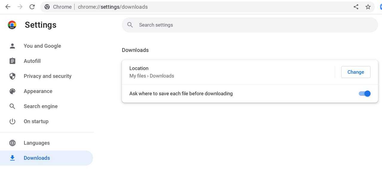Click the forward navigation arrow
Image resolution: width=382 pixels, height=169 pixels.
click(20, 7)
